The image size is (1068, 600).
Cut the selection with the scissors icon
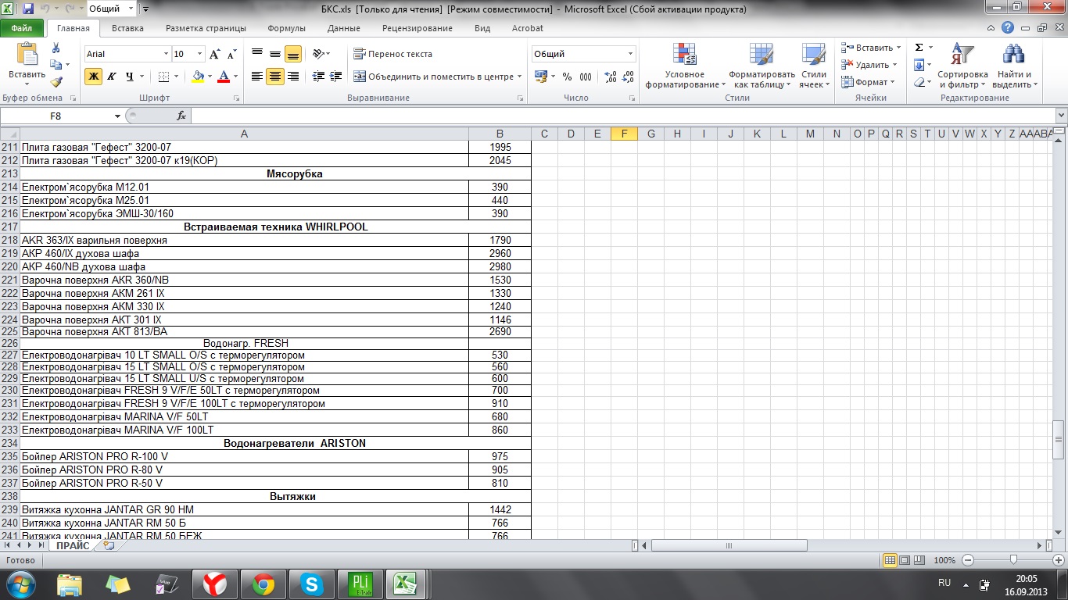pyautogui.click(x=56, y=48)
